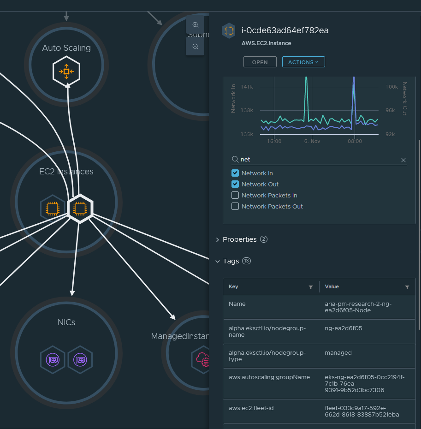Clear the metric search field

pos(403,160)
